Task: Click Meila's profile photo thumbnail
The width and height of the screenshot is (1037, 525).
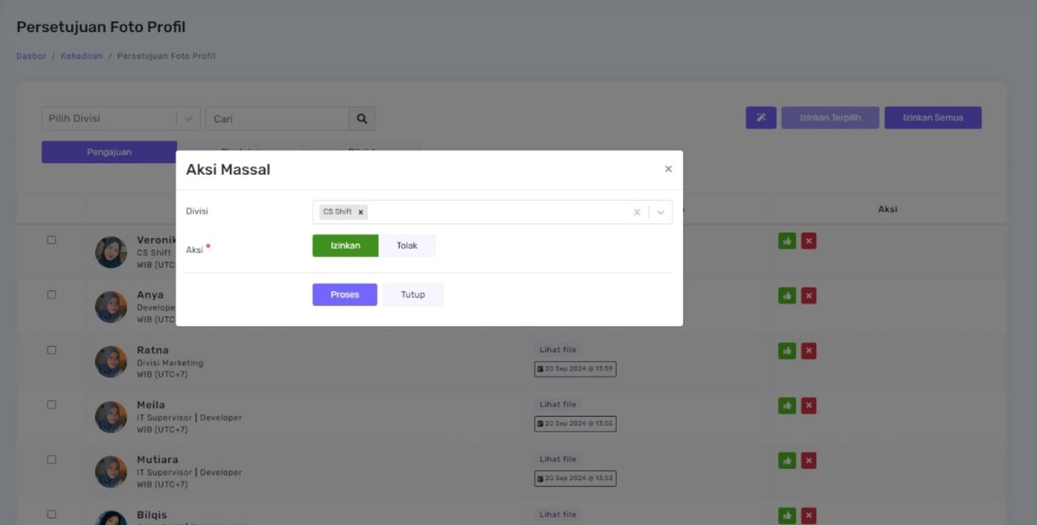Action: 111,417
